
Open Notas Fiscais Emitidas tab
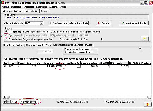click(13, 45)
